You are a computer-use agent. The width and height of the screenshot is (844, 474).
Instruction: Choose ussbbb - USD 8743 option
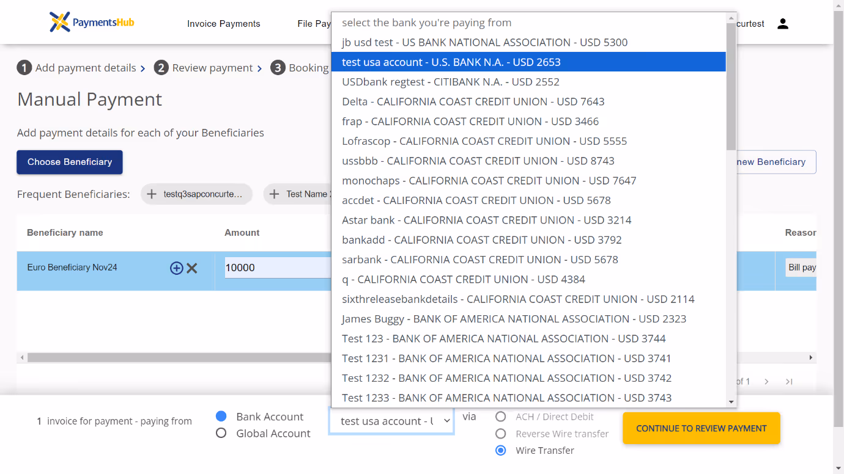point(528,161)
